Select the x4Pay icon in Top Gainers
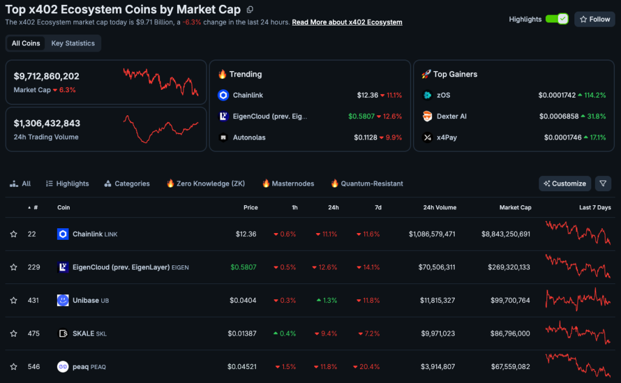The height and width of the screenshot is (383, 621). pyautogui.click(x=428, y=138)
